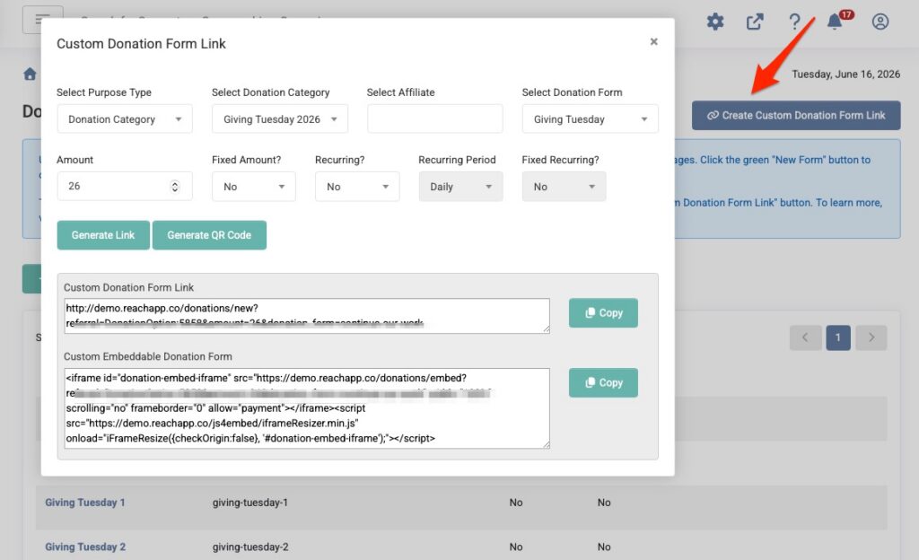This screenshot has height=560, width=919.
Task: Click the Amount field stepper arrows
Action: 175,187
